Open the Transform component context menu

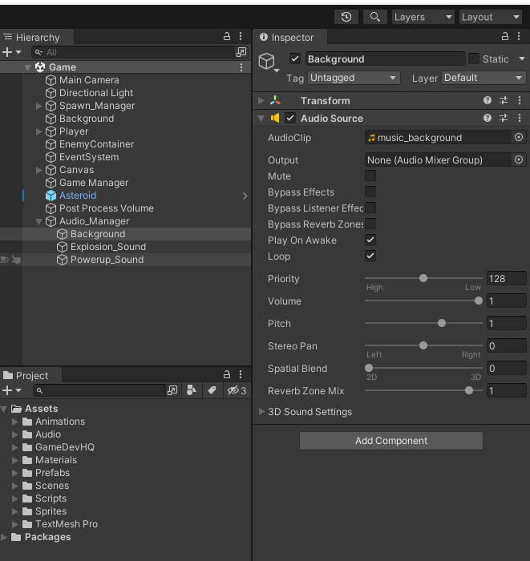[x=520, y=100]
